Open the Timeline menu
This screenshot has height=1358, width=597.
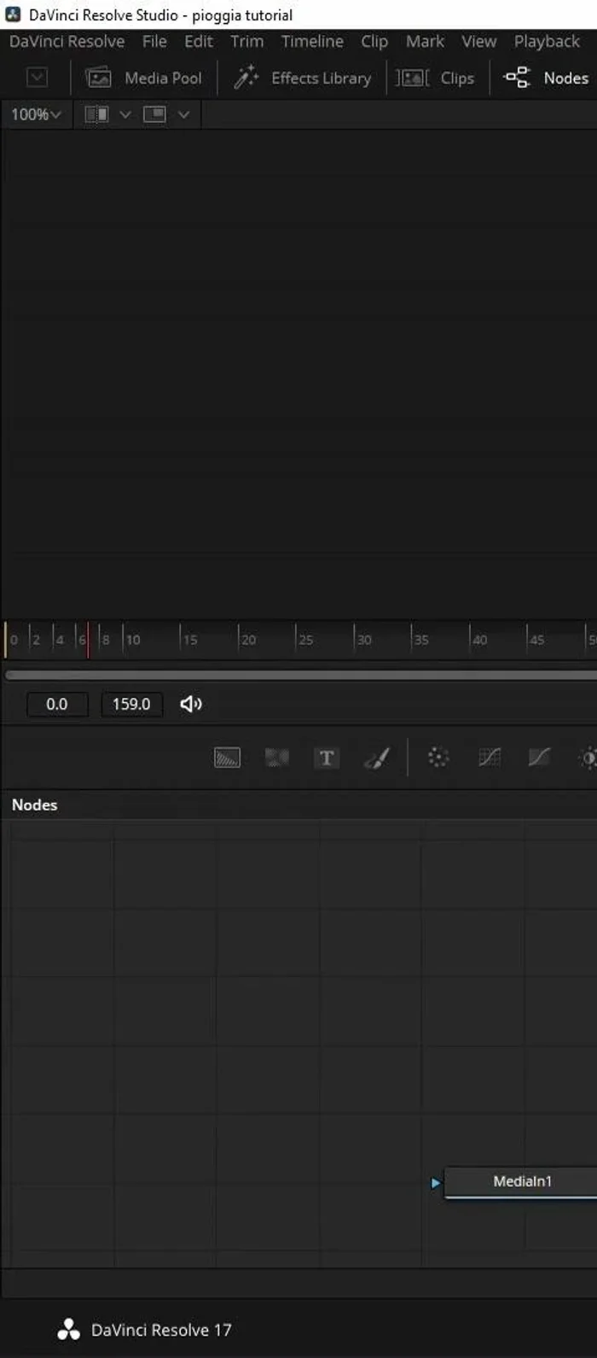312,41
